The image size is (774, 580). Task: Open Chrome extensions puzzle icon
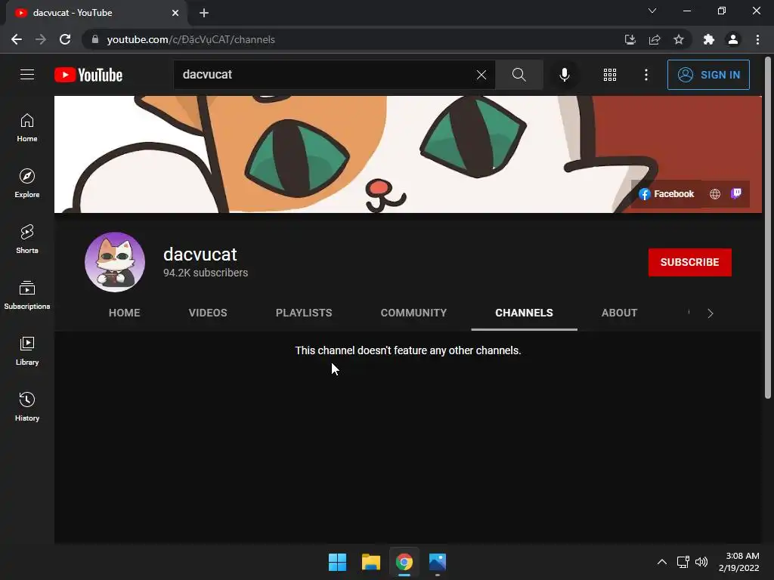709,39
